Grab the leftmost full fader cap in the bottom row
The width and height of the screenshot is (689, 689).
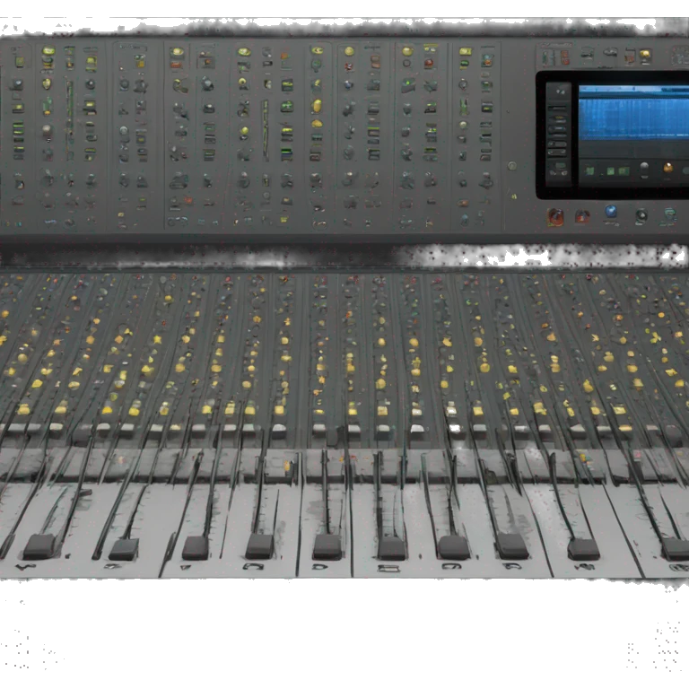click(x=39, y=546)
